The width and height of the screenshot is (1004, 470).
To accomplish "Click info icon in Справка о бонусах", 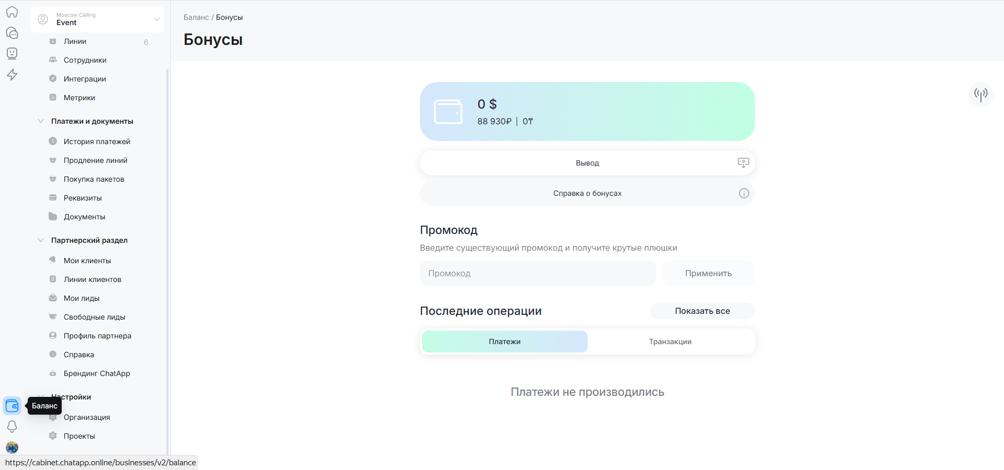I will click(x=744, y=193).
